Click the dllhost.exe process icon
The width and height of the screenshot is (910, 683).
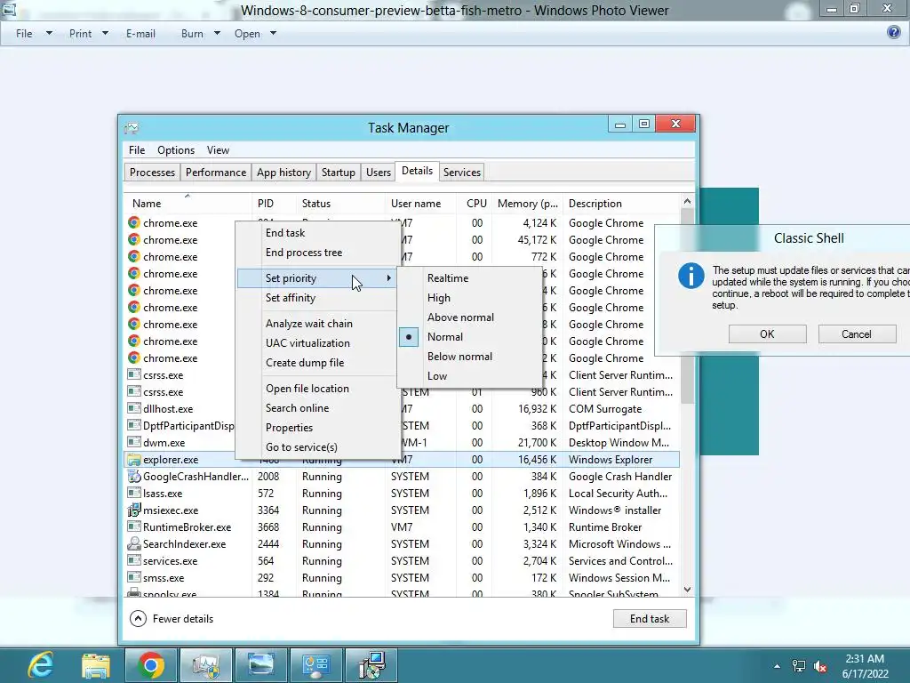pos(134,408)
